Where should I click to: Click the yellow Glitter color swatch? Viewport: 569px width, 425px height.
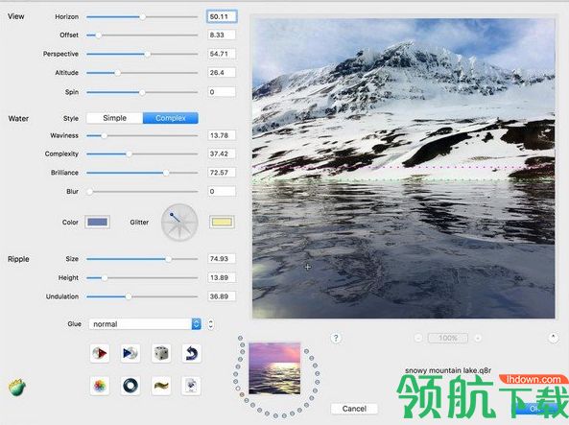tap(222, 223)
